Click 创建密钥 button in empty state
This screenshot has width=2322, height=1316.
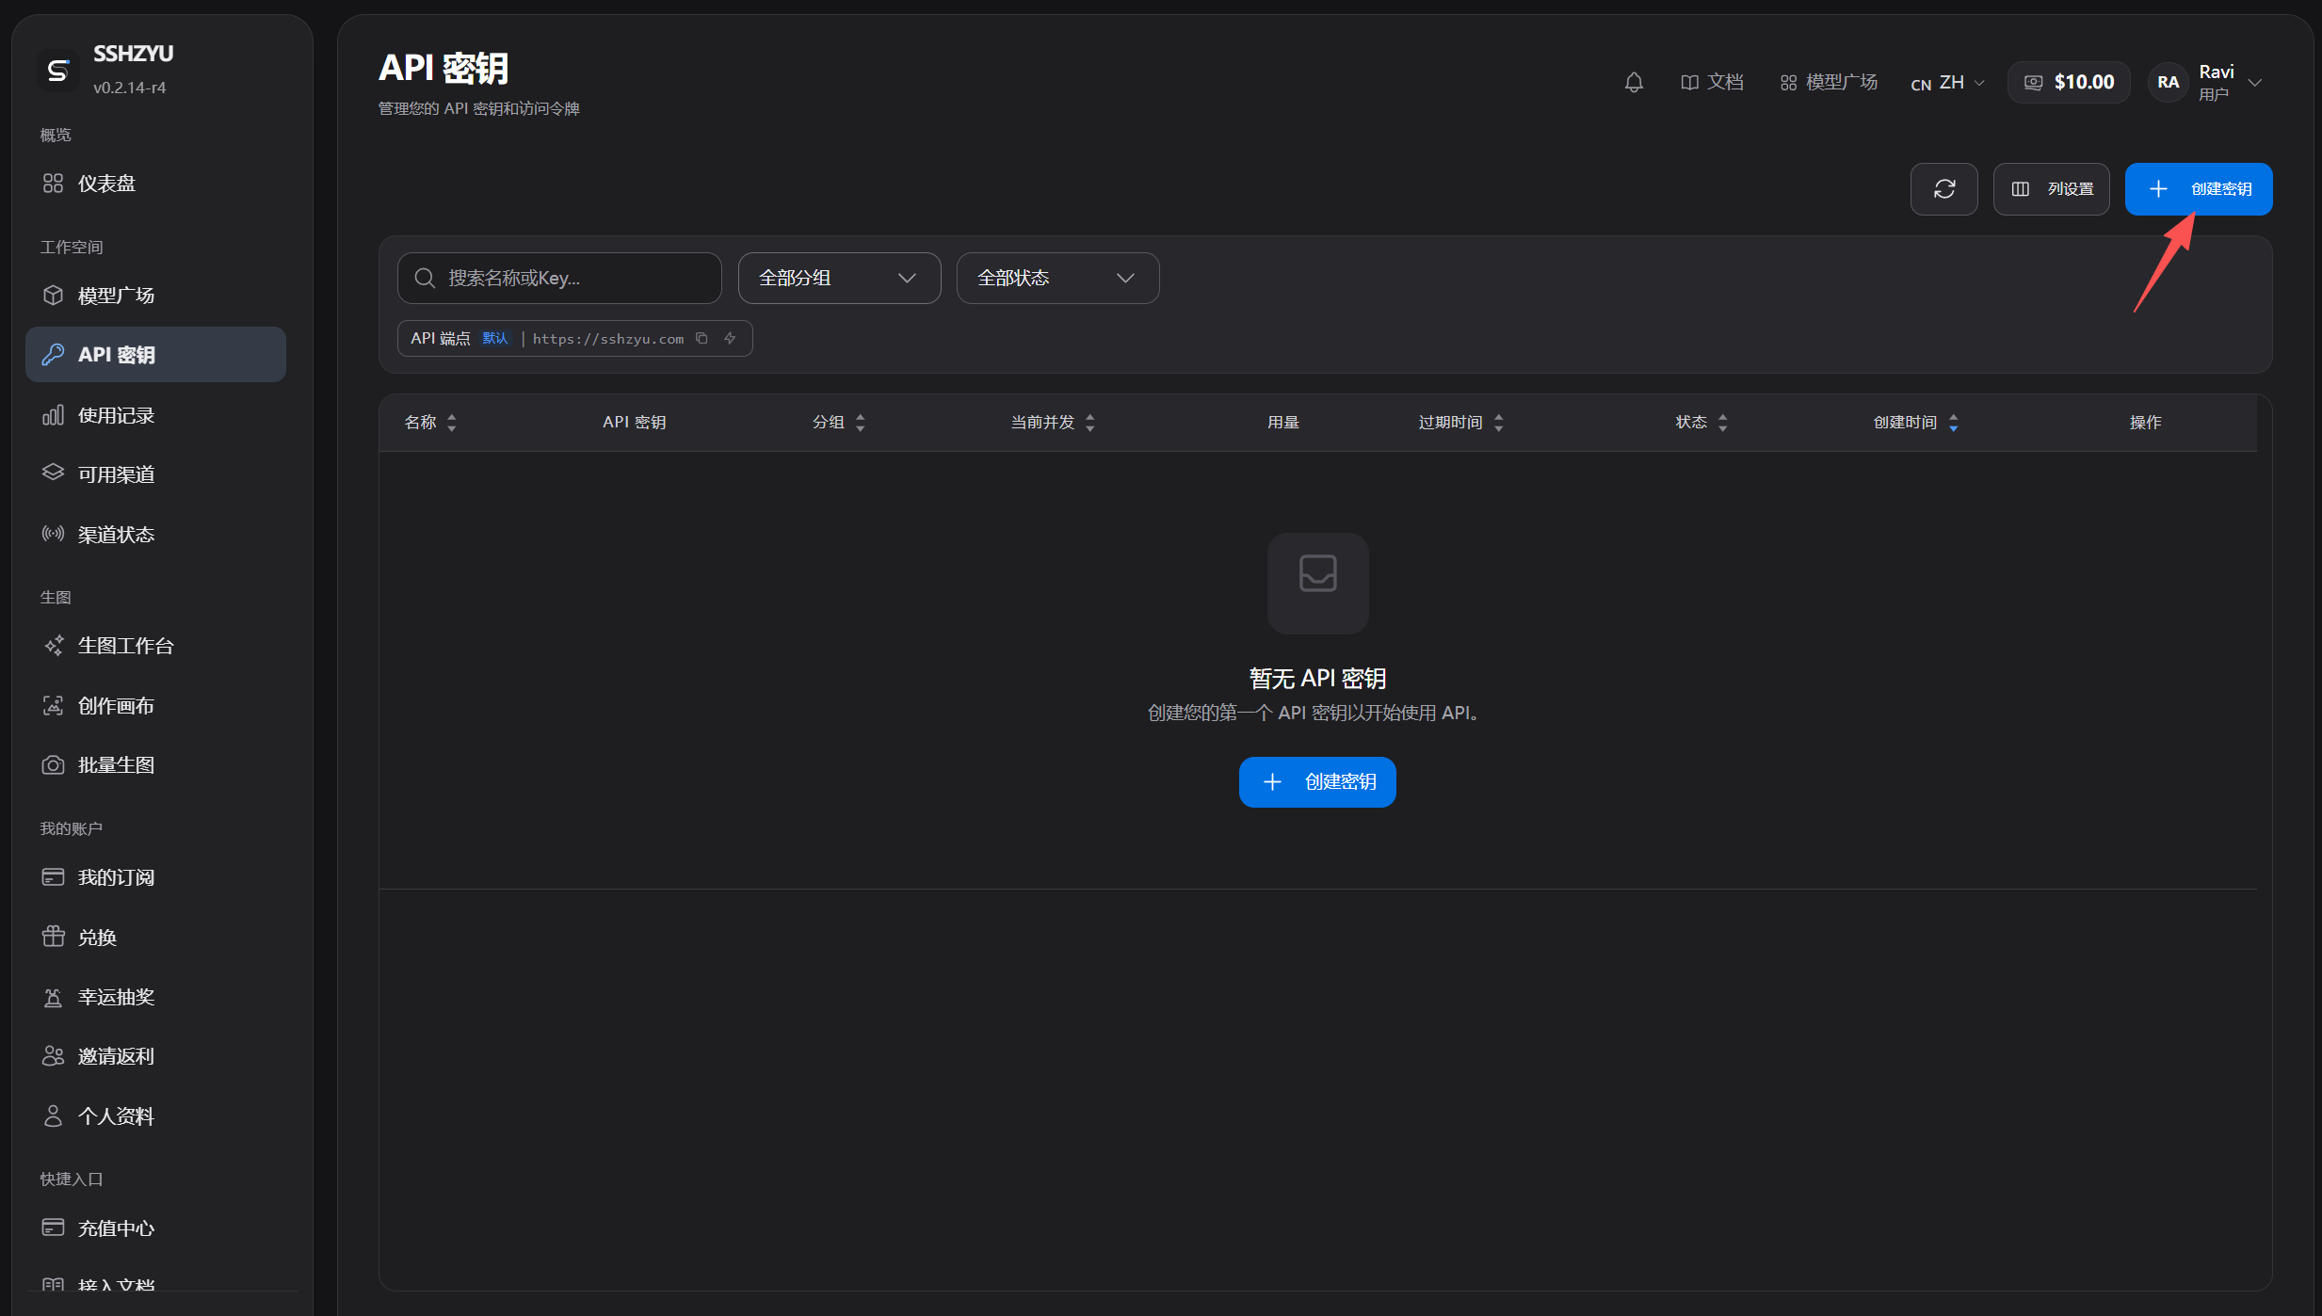[1317, 782]
